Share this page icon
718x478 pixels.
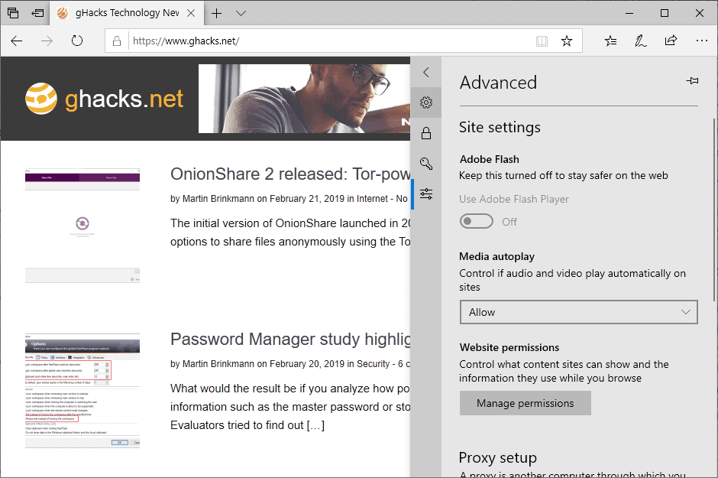click(x=671, y=41)
